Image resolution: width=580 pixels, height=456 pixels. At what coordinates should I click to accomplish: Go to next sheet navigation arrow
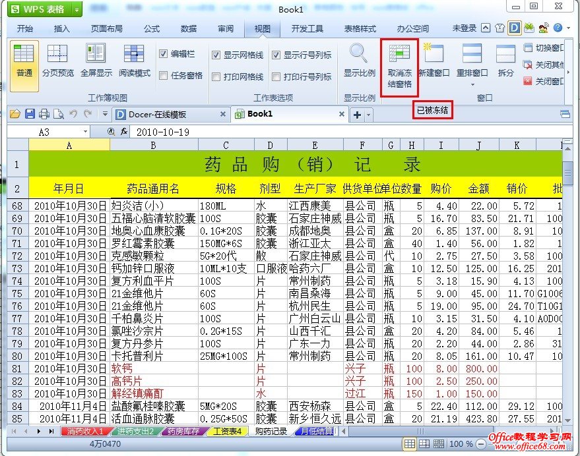tap(38, 431)
